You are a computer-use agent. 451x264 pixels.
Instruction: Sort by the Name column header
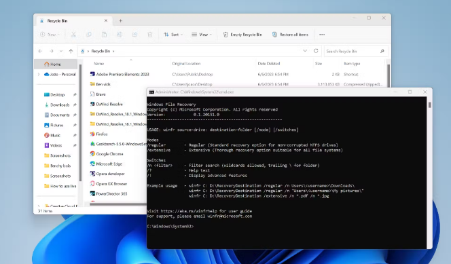(x=98, y=64)
